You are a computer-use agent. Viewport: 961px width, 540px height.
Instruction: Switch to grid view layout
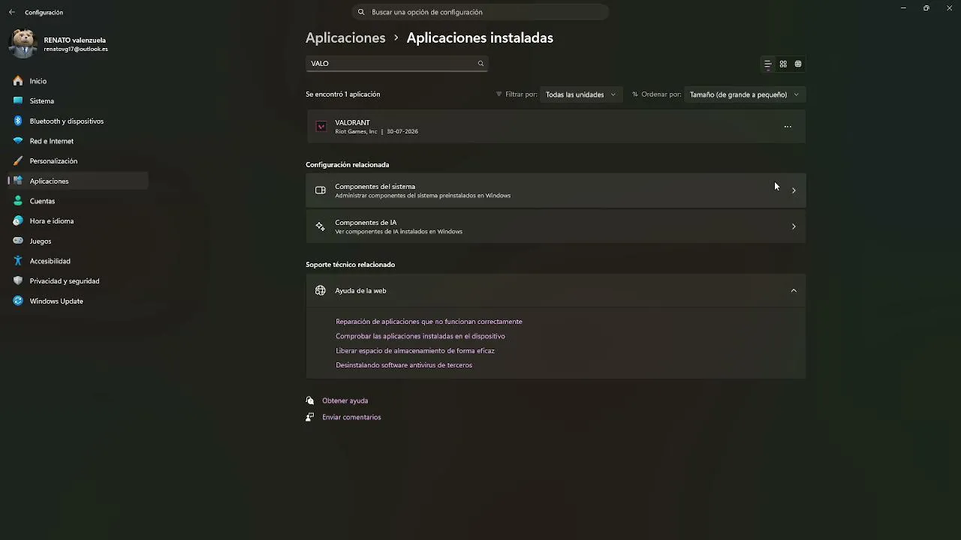783,64
